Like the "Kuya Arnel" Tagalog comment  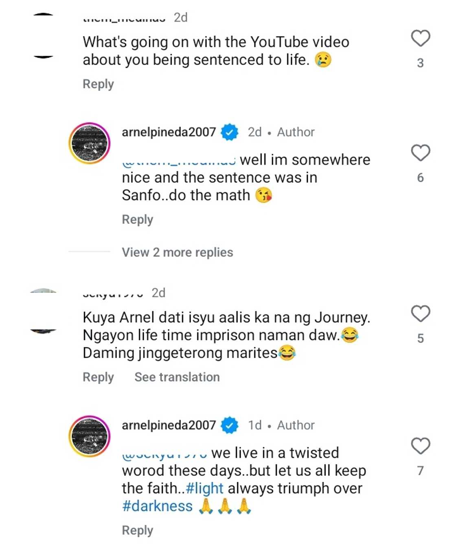click(420, 314)
